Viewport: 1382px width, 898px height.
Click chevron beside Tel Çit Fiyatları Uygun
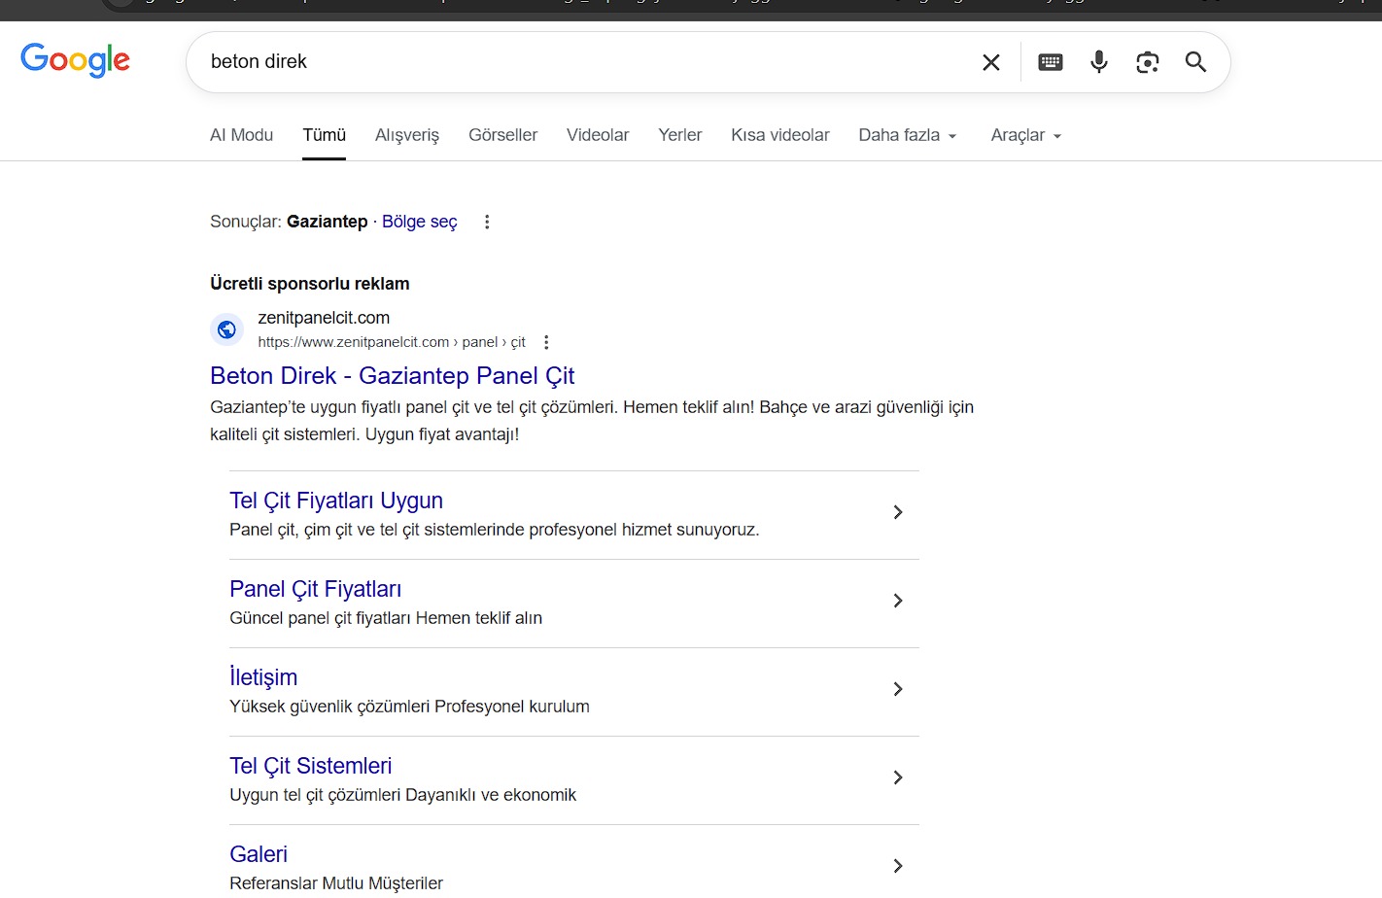[897, 512]
